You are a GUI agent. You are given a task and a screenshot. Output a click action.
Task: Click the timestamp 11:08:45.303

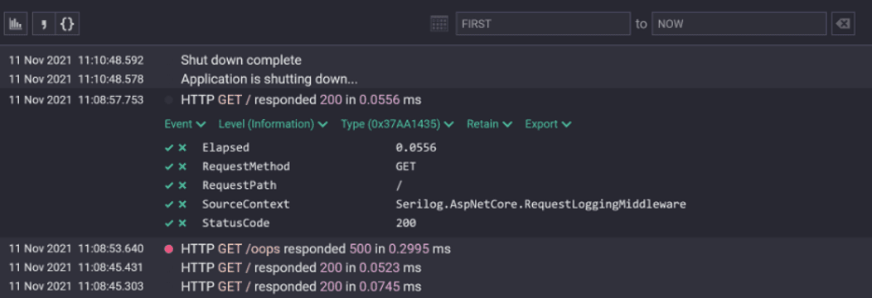(x=111, y=287)
